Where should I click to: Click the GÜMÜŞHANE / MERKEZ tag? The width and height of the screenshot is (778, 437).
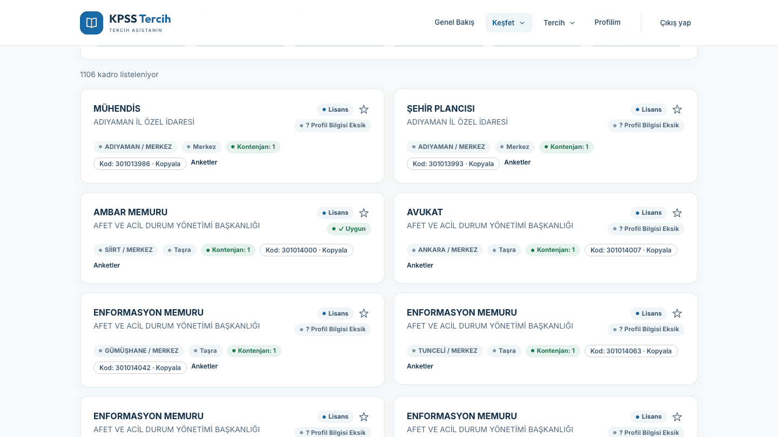click(139, 351)
